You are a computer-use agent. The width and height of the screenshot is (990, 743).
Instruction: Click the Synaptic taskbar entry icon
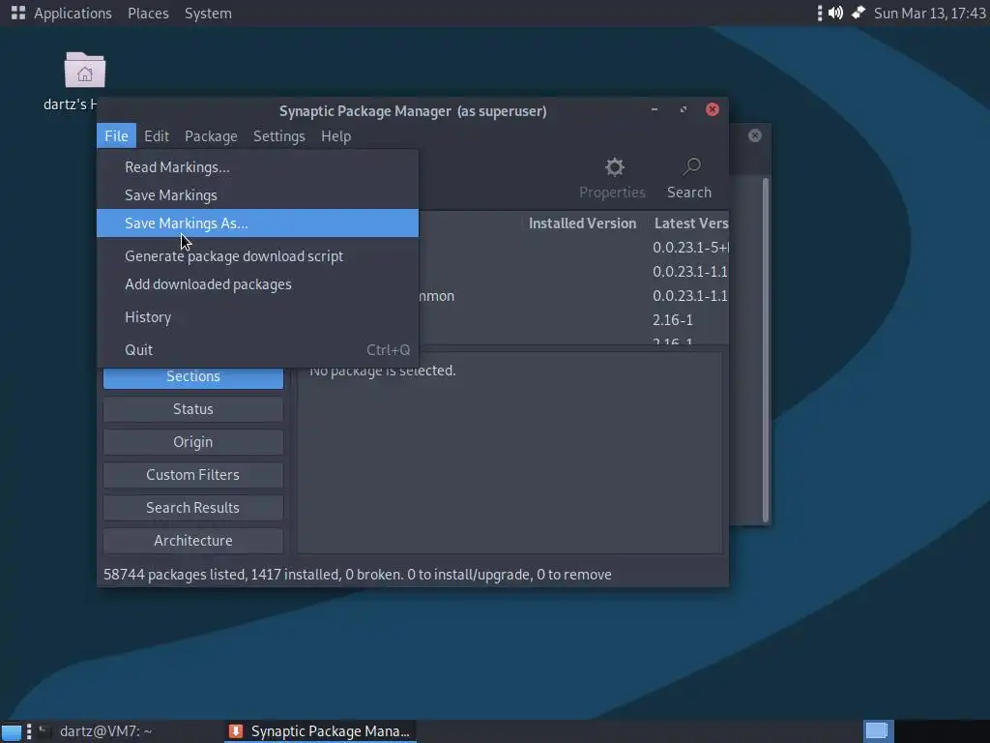[x=236, y=731]
